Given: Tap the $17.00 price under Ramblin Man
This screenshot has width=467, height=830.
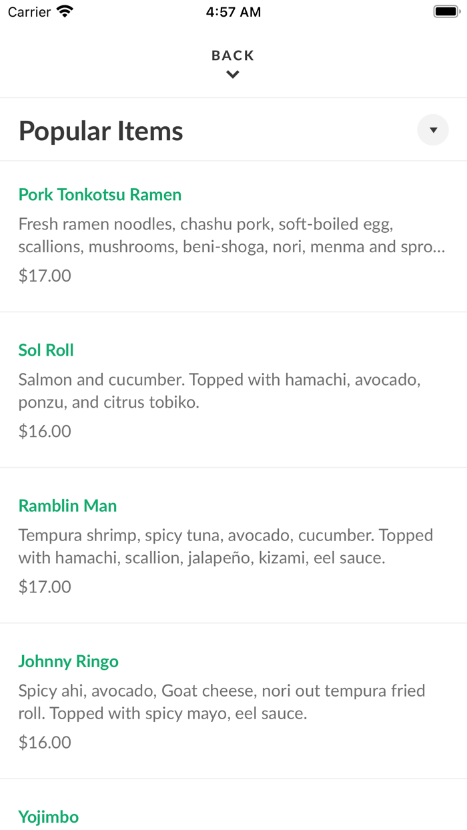Looking at the screenshot, I should (x=44, y=586).
